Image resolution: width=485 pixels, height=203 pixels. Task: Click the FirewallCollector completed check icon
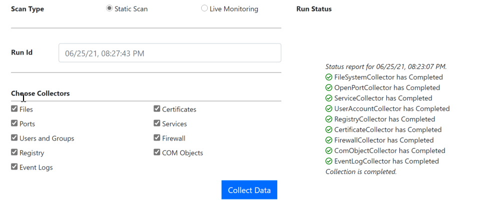tap(329, 140)
